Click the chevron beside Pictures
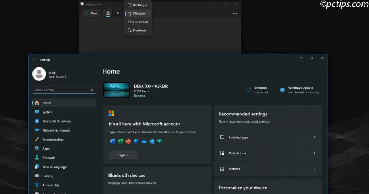The image size is (369, 194). click(314, 169)
